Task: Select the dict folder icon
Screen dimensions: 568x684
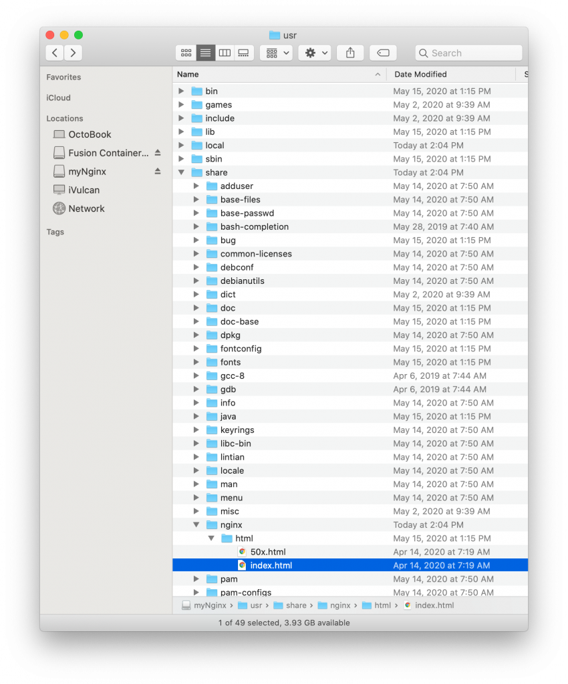Action: [x=212, y=294]
